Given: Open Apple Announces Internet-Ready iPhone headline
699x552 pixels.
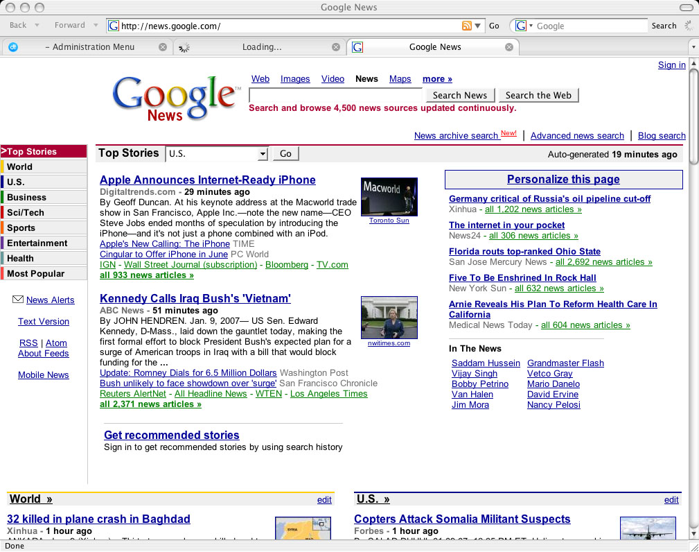Looking at the screenshot, I should 208,180.
